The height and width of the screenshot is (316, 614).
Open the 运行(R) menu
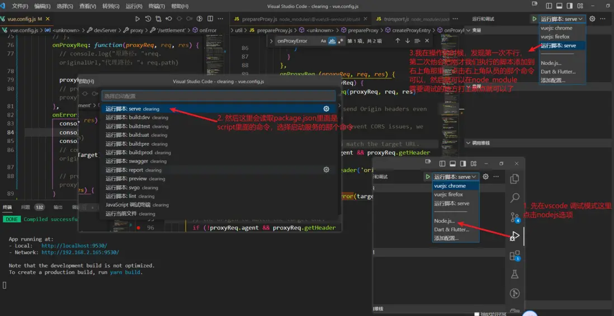click(x=134, y=6)
